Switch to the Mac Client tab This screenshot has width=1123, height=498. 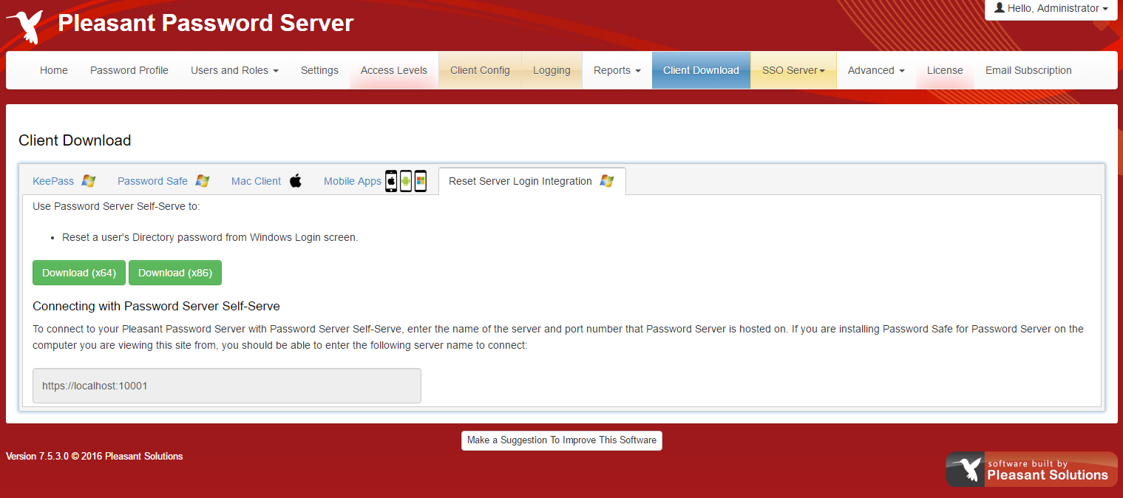[267, 181]
